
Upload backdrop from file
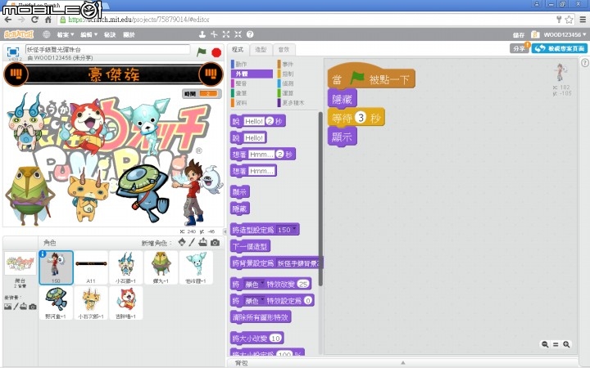point(23,307)
